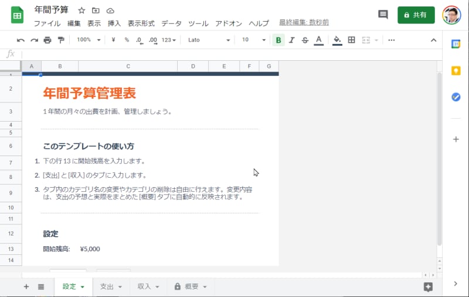This screenshot has height=297, width=469.
Task: Open Google Calendar side panel
Action: click(456, 44)
